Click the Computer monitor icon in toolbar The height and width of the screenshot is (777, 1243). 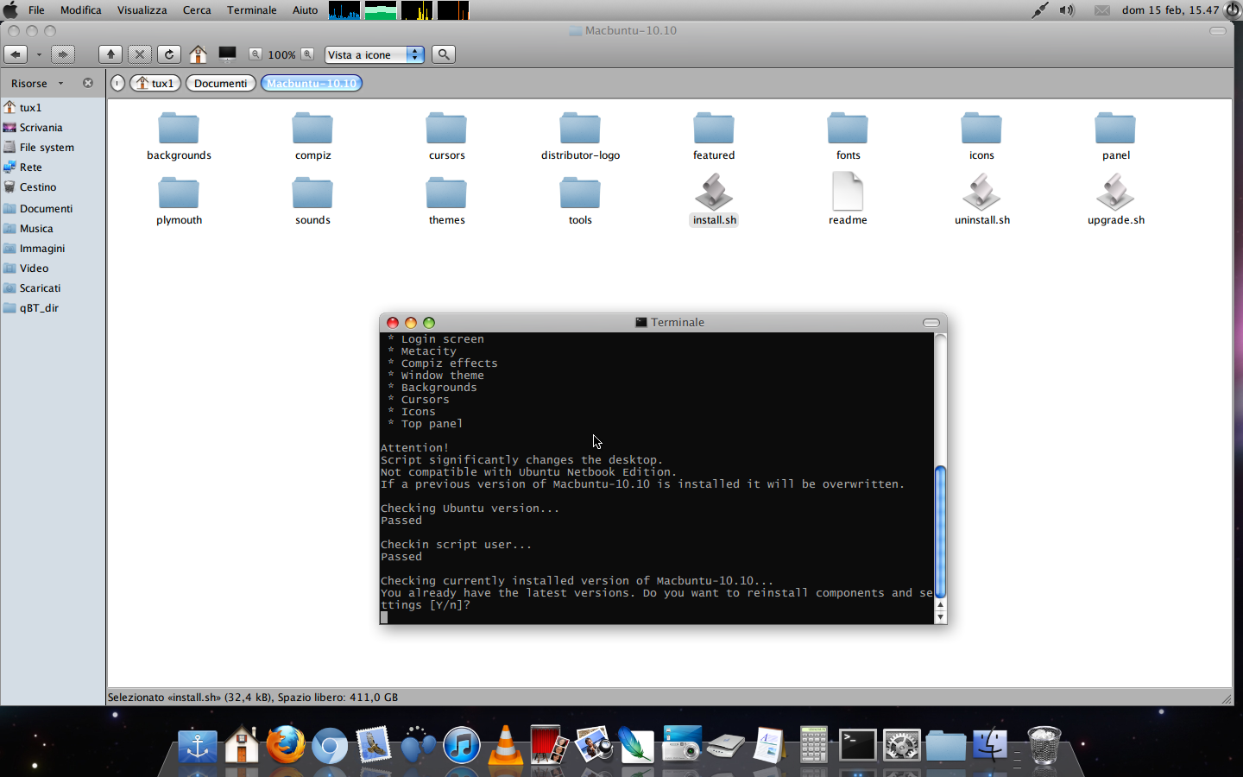(x=227, y=54)
